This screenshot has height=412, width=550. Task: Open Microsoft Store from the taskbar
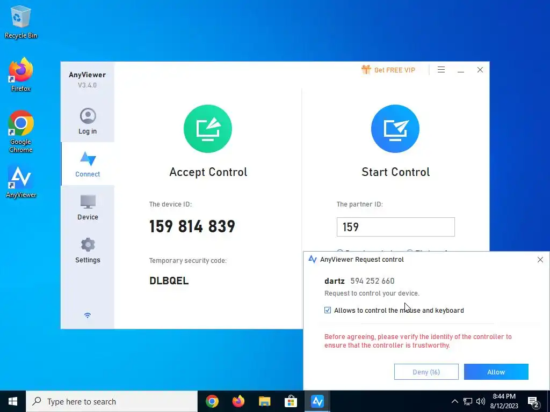click(x=291, y=401)
